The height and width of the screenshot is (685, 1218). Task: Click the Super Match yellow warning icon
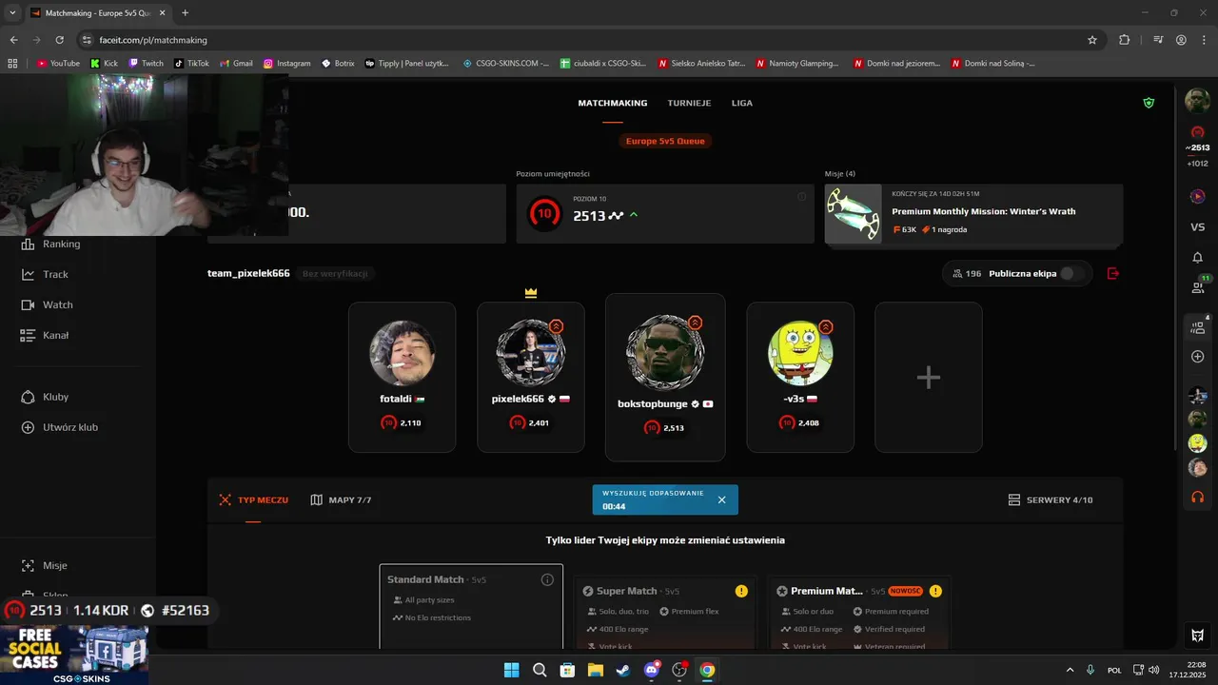741,591
